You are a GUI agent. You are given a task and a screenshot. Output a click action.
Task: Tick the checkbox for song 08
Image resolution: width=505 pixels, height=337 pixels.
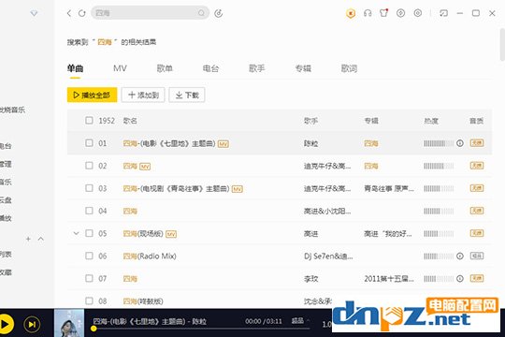click(89, 300)
